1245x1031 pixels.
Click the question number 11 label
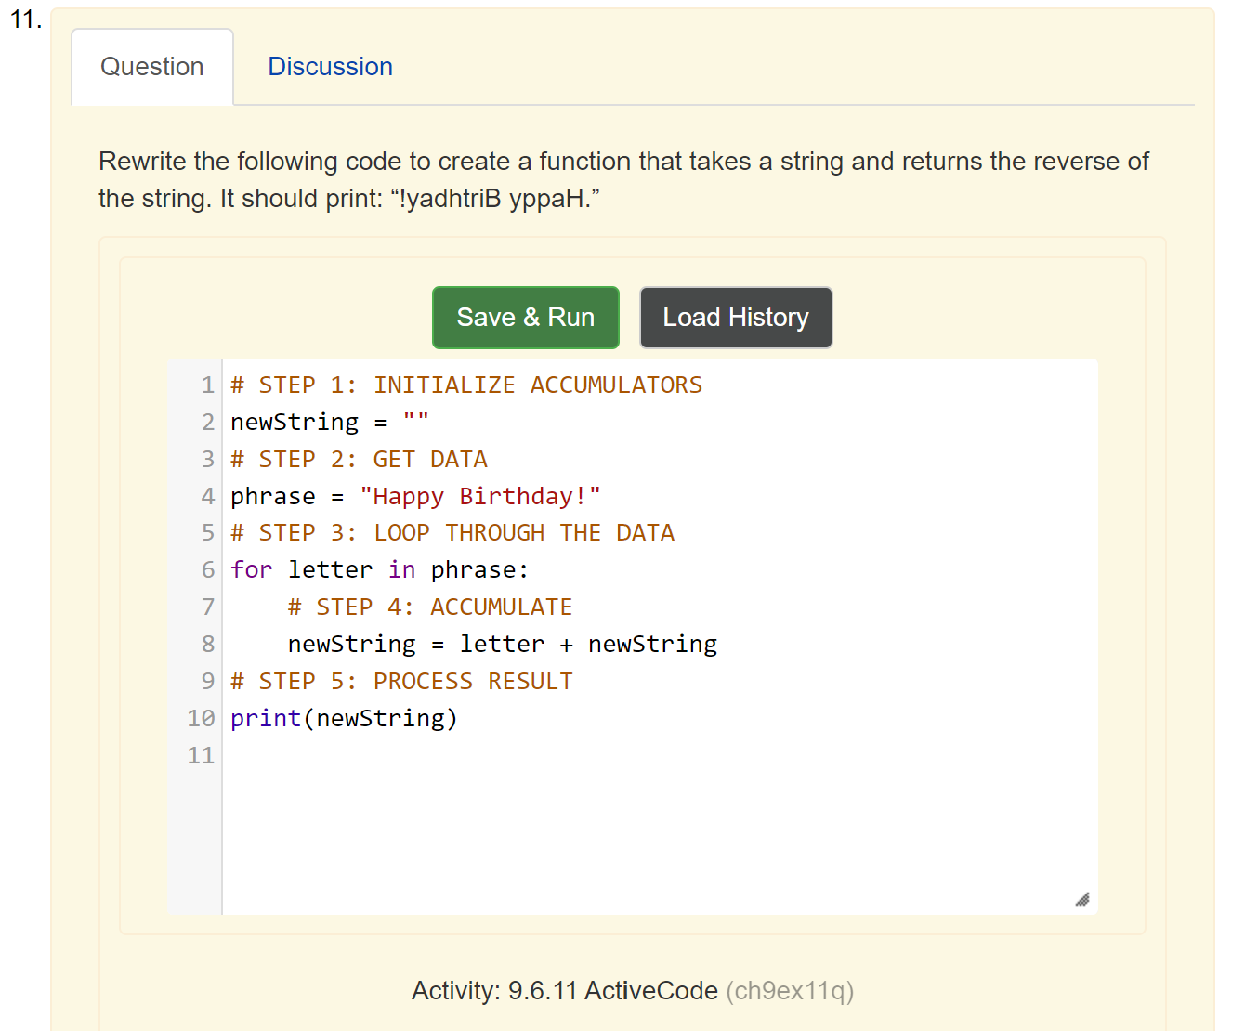click(x=25, y=17)
